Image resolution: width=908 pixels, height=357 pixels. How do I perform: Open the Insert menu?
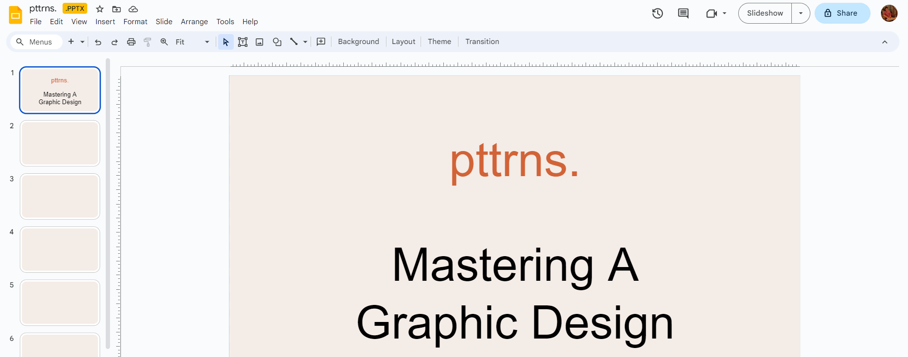105,22
